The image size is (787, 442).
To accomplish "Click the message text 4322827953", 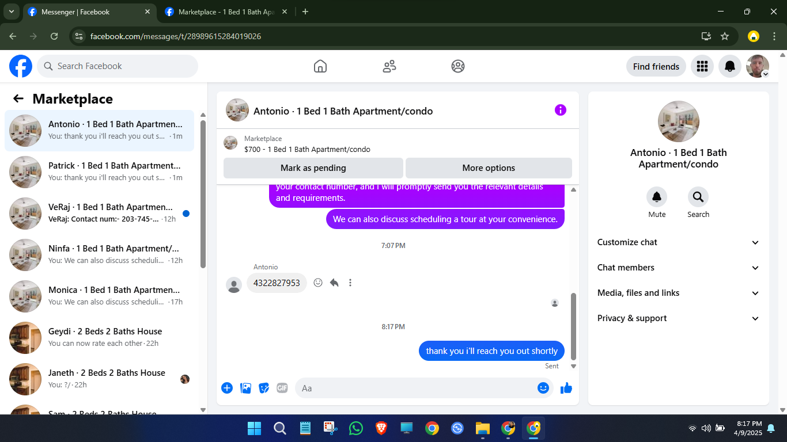I will click(x=277, y=283).
